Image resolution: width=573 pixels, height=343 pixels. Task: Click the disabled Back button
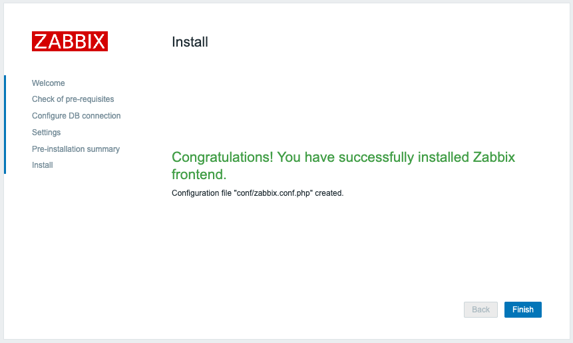[x=480, y=310]
